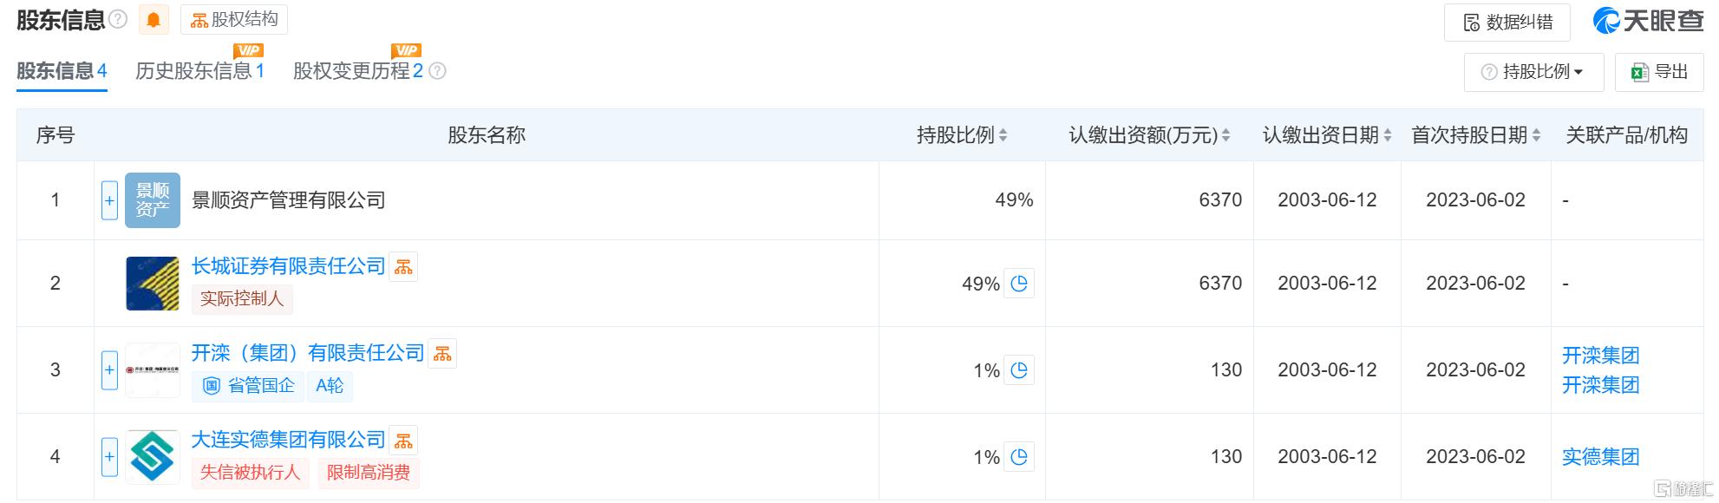Click the orange bell alert icon

[154, 20]
